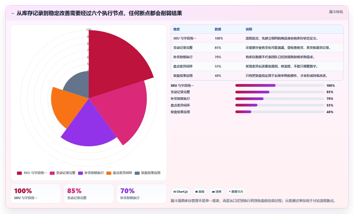Click the 变动记录完整 progress bar
Image resolution: width=354 pixels, height=214 pixels.
tap(280, 92)
